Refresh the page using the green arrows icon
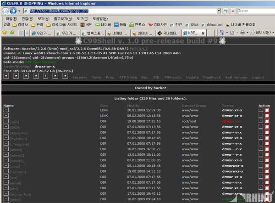This screenshot has width=275, height=203. click(225, 11)
